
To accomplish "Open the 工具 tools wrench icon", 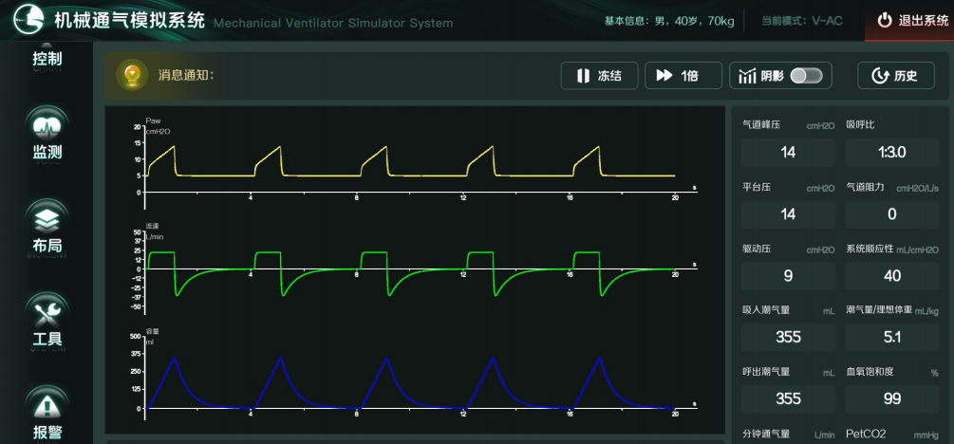I will pyautogui.click(x=47, y=311).
